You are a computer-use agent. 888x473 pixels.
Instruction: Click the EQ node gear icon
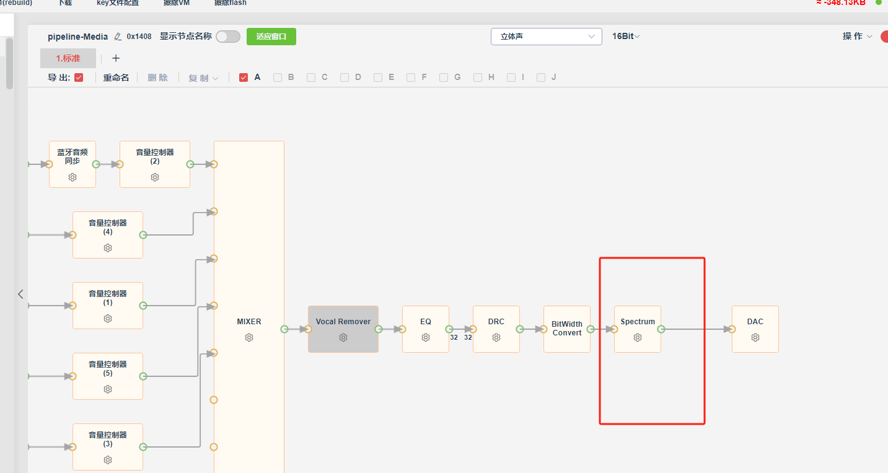(426, 338)
